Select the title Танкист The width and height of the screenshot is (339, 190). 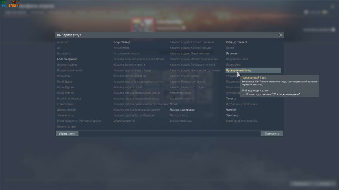231,99
